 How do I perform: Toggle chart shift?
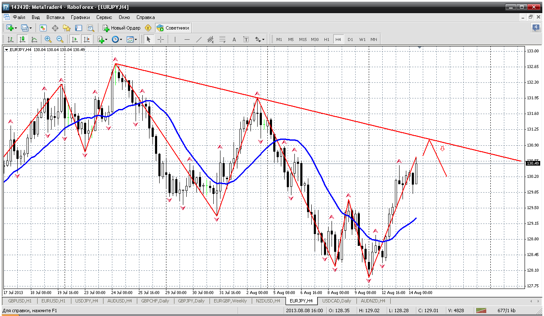tap(87, 39)
